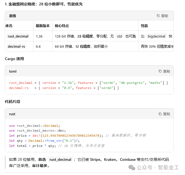Copy the 表格 block via 复制 button
Screen dimensions: 185x175
tap(162, 16)
